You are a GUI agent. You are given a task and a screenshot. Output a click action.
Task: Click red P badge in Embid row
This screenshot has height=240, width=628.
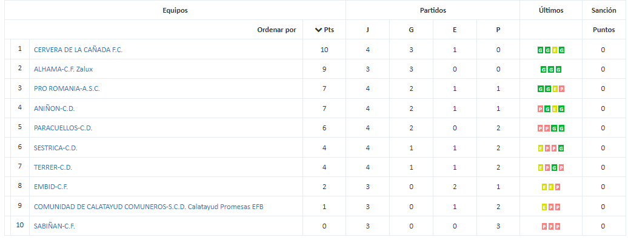click(558, 187)
